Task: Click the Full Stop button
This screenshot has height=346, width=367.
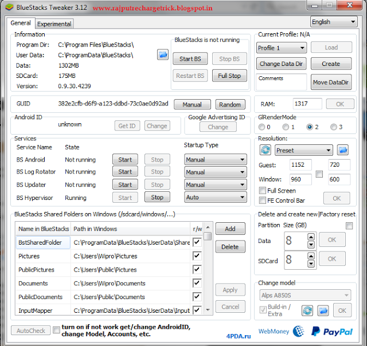Action: coord(229,76)
